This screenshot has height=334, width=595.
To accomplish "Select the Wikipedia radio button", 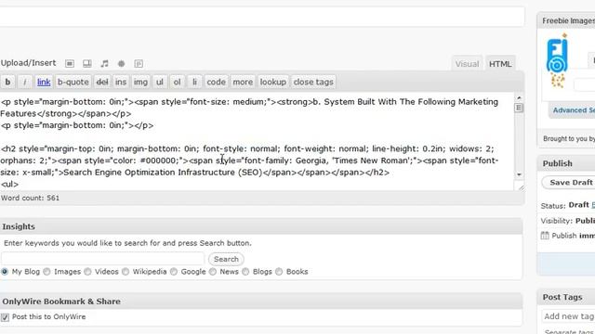I will click(126, 272).
